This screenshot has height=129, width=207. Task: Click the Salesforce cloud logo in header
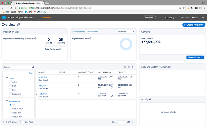click(x=4, y=18)
